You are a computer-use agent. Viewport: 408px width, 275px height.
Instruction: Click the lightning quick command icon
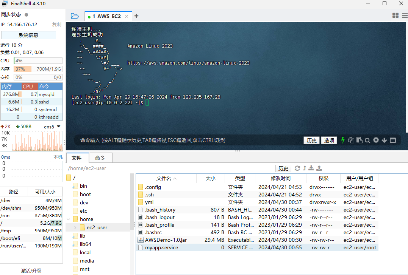click(x=343, y=140)
